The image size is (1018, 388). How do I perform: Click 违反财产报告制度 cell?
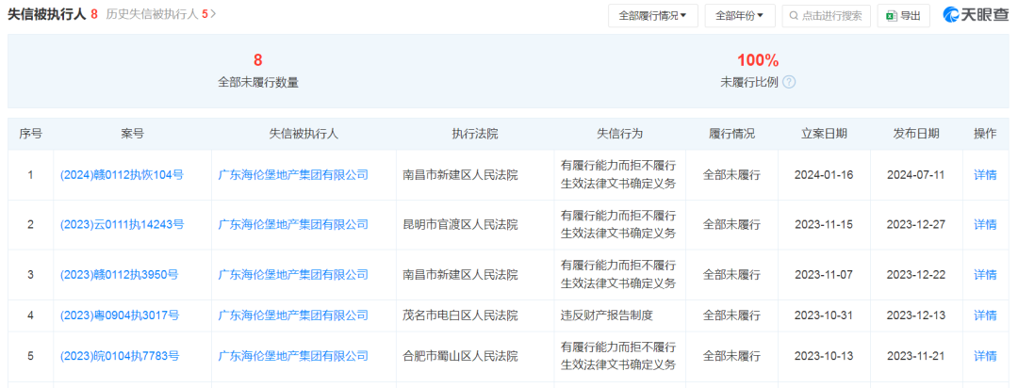point(606,315)
